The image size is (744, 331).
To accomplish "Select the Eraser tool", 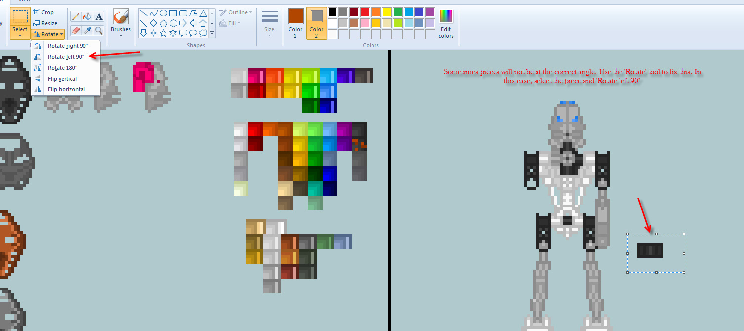I will [x=75, y=30].
